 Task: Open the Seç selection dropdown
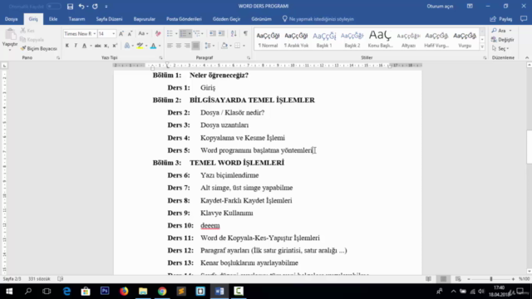point(500,48)
